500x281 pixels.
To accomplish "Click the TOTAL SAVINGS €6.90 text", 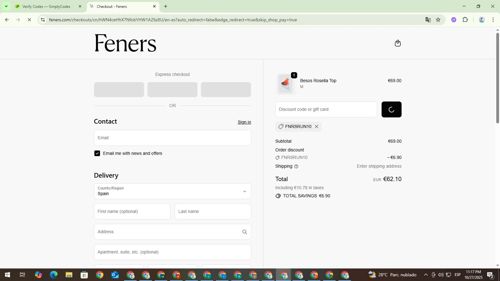I will click(x=306, y=196).
